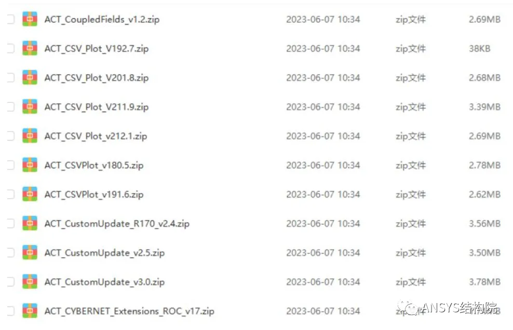
Task: Click zip icon for ACT_CSVPlot_v180.5.zip
Action: pos(30,165)
